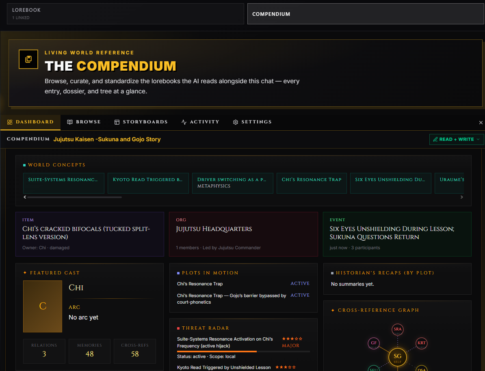Click Status: active Scope: local text
The height and width of the screenshot is (371, 485).
[x=206, y=356]
